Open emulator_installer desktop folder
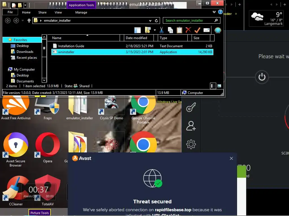This screenshot has height=216, width=289. (80, 108)
